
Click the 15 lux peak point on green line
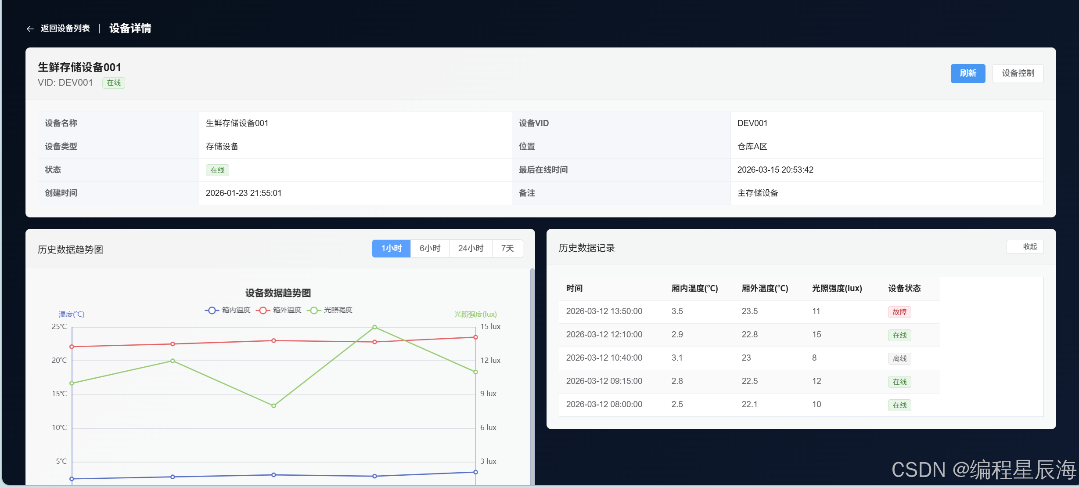pos(374,327)
